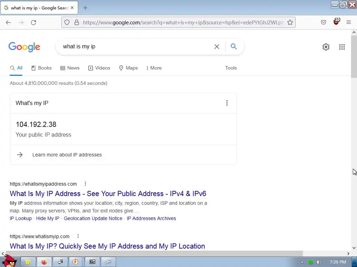
Task: Open uBlock extension icon with badge
Action: 336,22
